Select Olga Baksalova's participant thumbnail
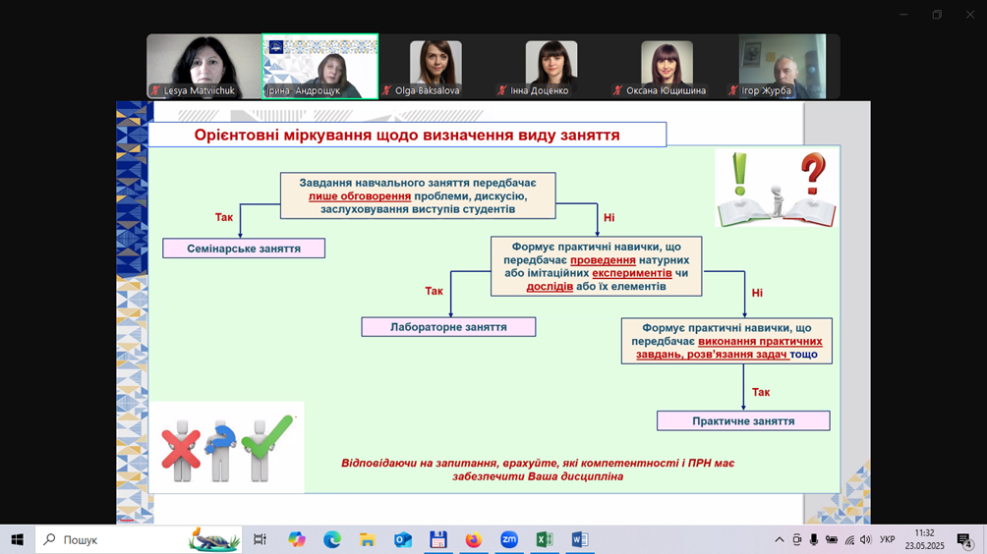This screenshot has height=554, width=987. (435, 66)
